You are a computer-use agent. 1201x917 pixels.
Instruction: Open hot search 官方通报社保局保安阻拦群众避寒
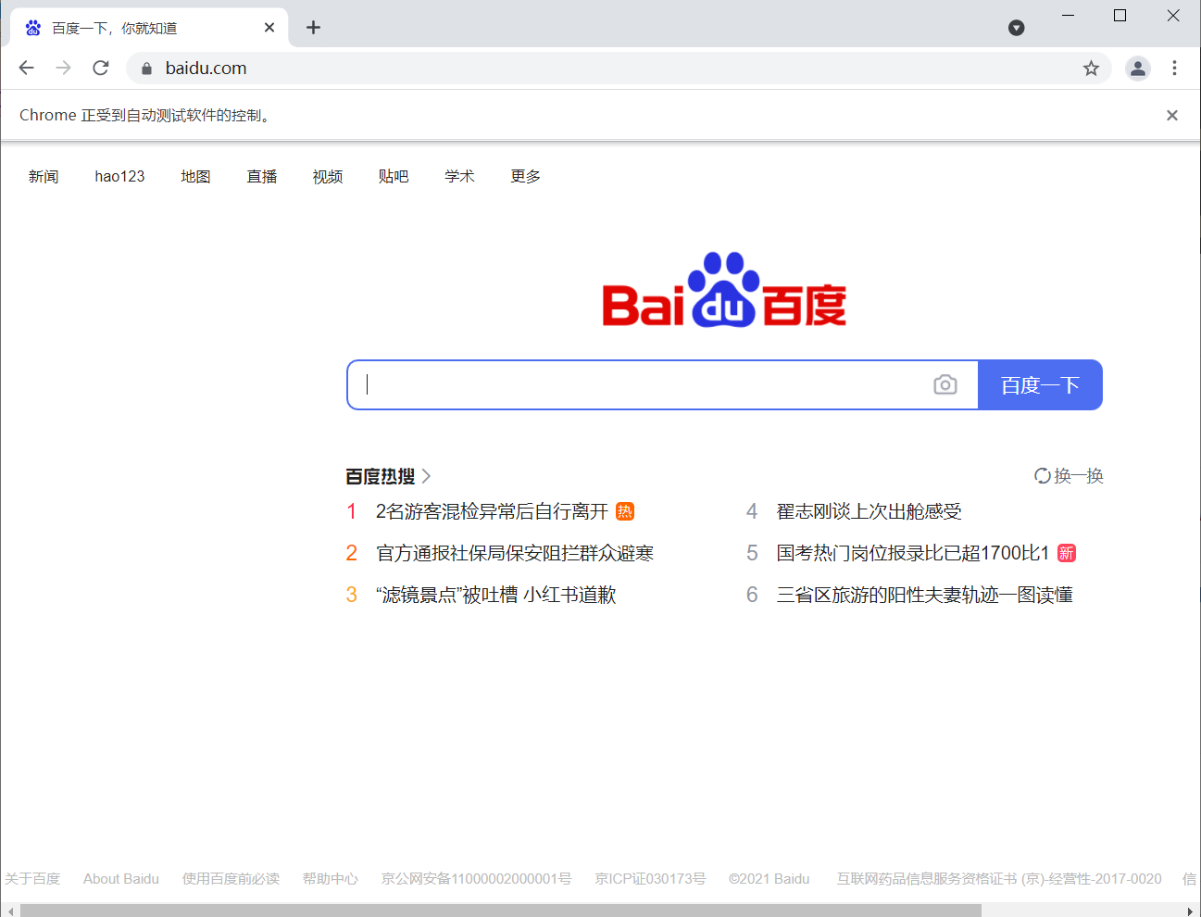(x=515, y=553)
